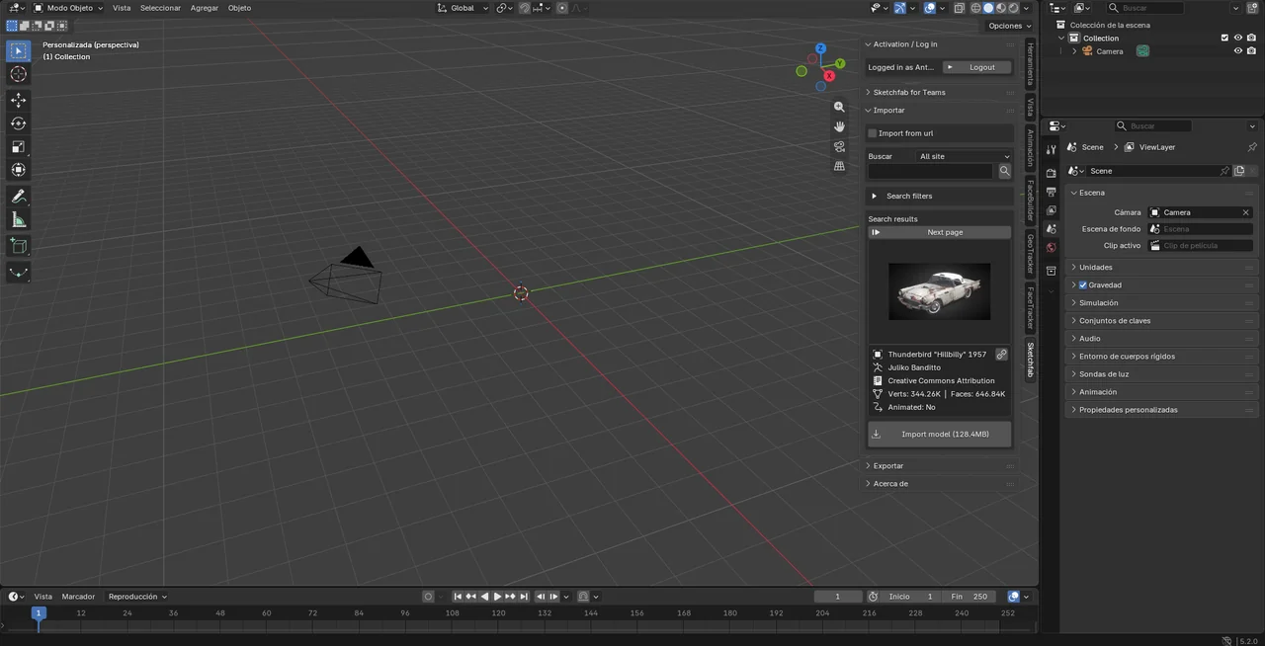
Task: Expand Camera item in outliner
Action: click(x=1074, y=51)
